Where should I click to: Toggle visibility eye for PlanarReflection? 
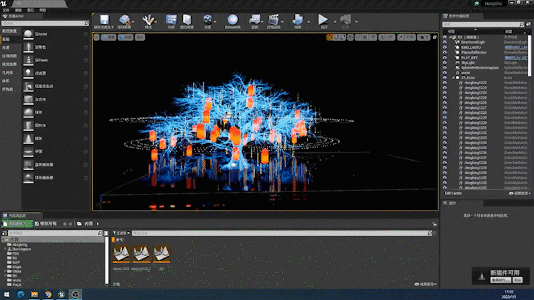(x=445, y=52)
